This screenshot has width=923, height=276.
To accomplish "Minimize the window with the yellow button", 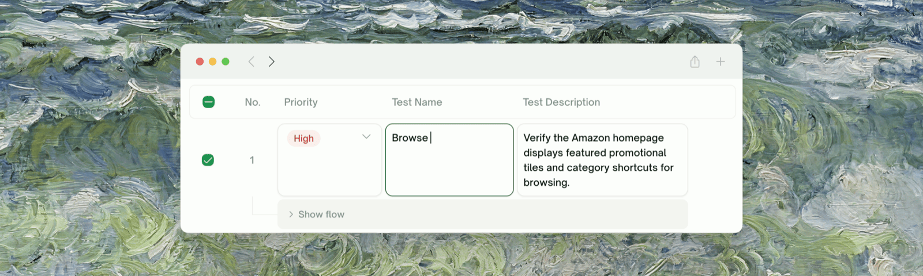I will click(213, 62).
